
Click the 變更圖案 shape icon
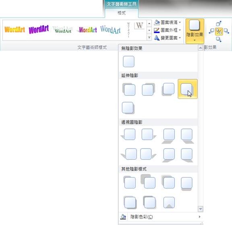click(x=157, y=38)
